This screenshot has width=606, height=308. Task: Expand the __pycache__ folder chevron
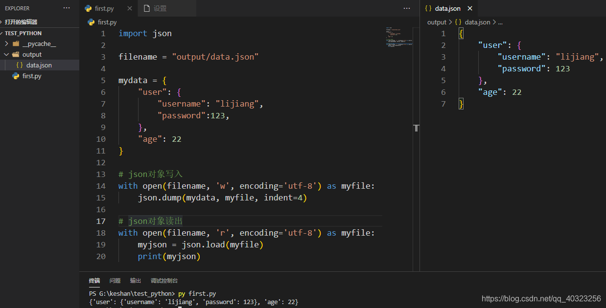(x=6, y=44)
